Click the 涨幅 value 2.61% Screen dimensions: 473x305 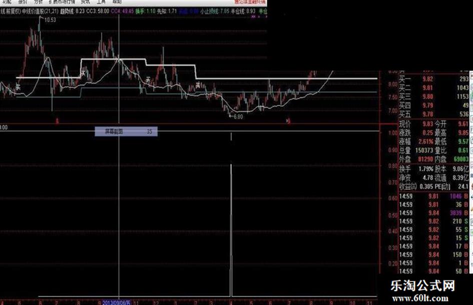tap(426, 141)
